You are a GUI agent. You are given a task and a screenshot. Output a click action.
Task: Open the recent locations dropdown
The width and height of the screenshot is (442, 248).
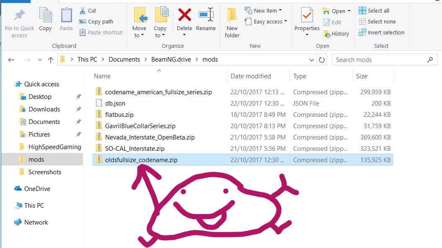click(40, 60)
